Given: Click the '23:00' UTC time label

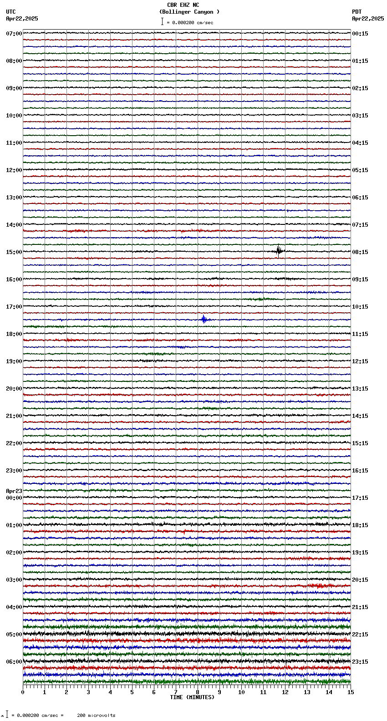Looking at the screenshot, I should pos(14,471).
